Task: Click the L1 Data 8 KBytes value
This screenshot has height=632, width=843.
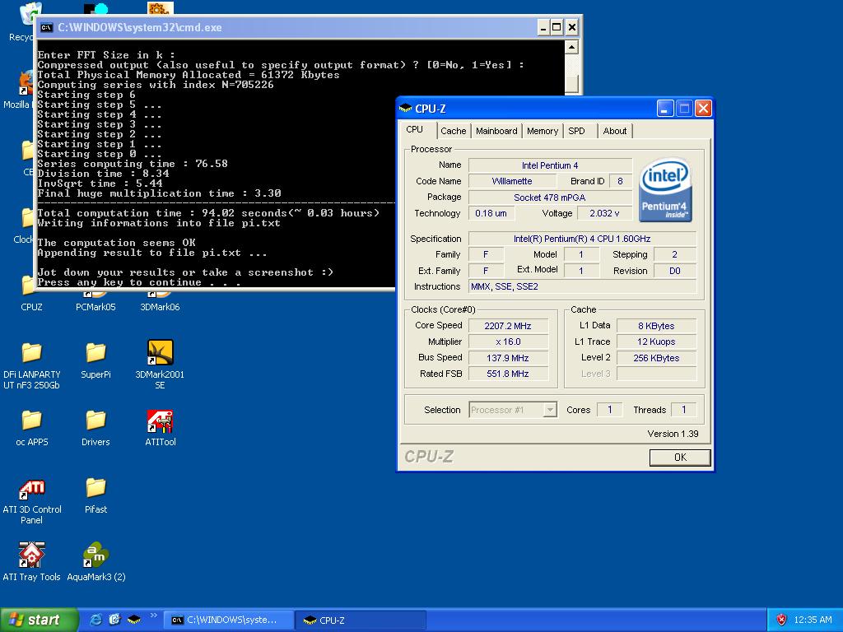Action: (x=656, y=326)
